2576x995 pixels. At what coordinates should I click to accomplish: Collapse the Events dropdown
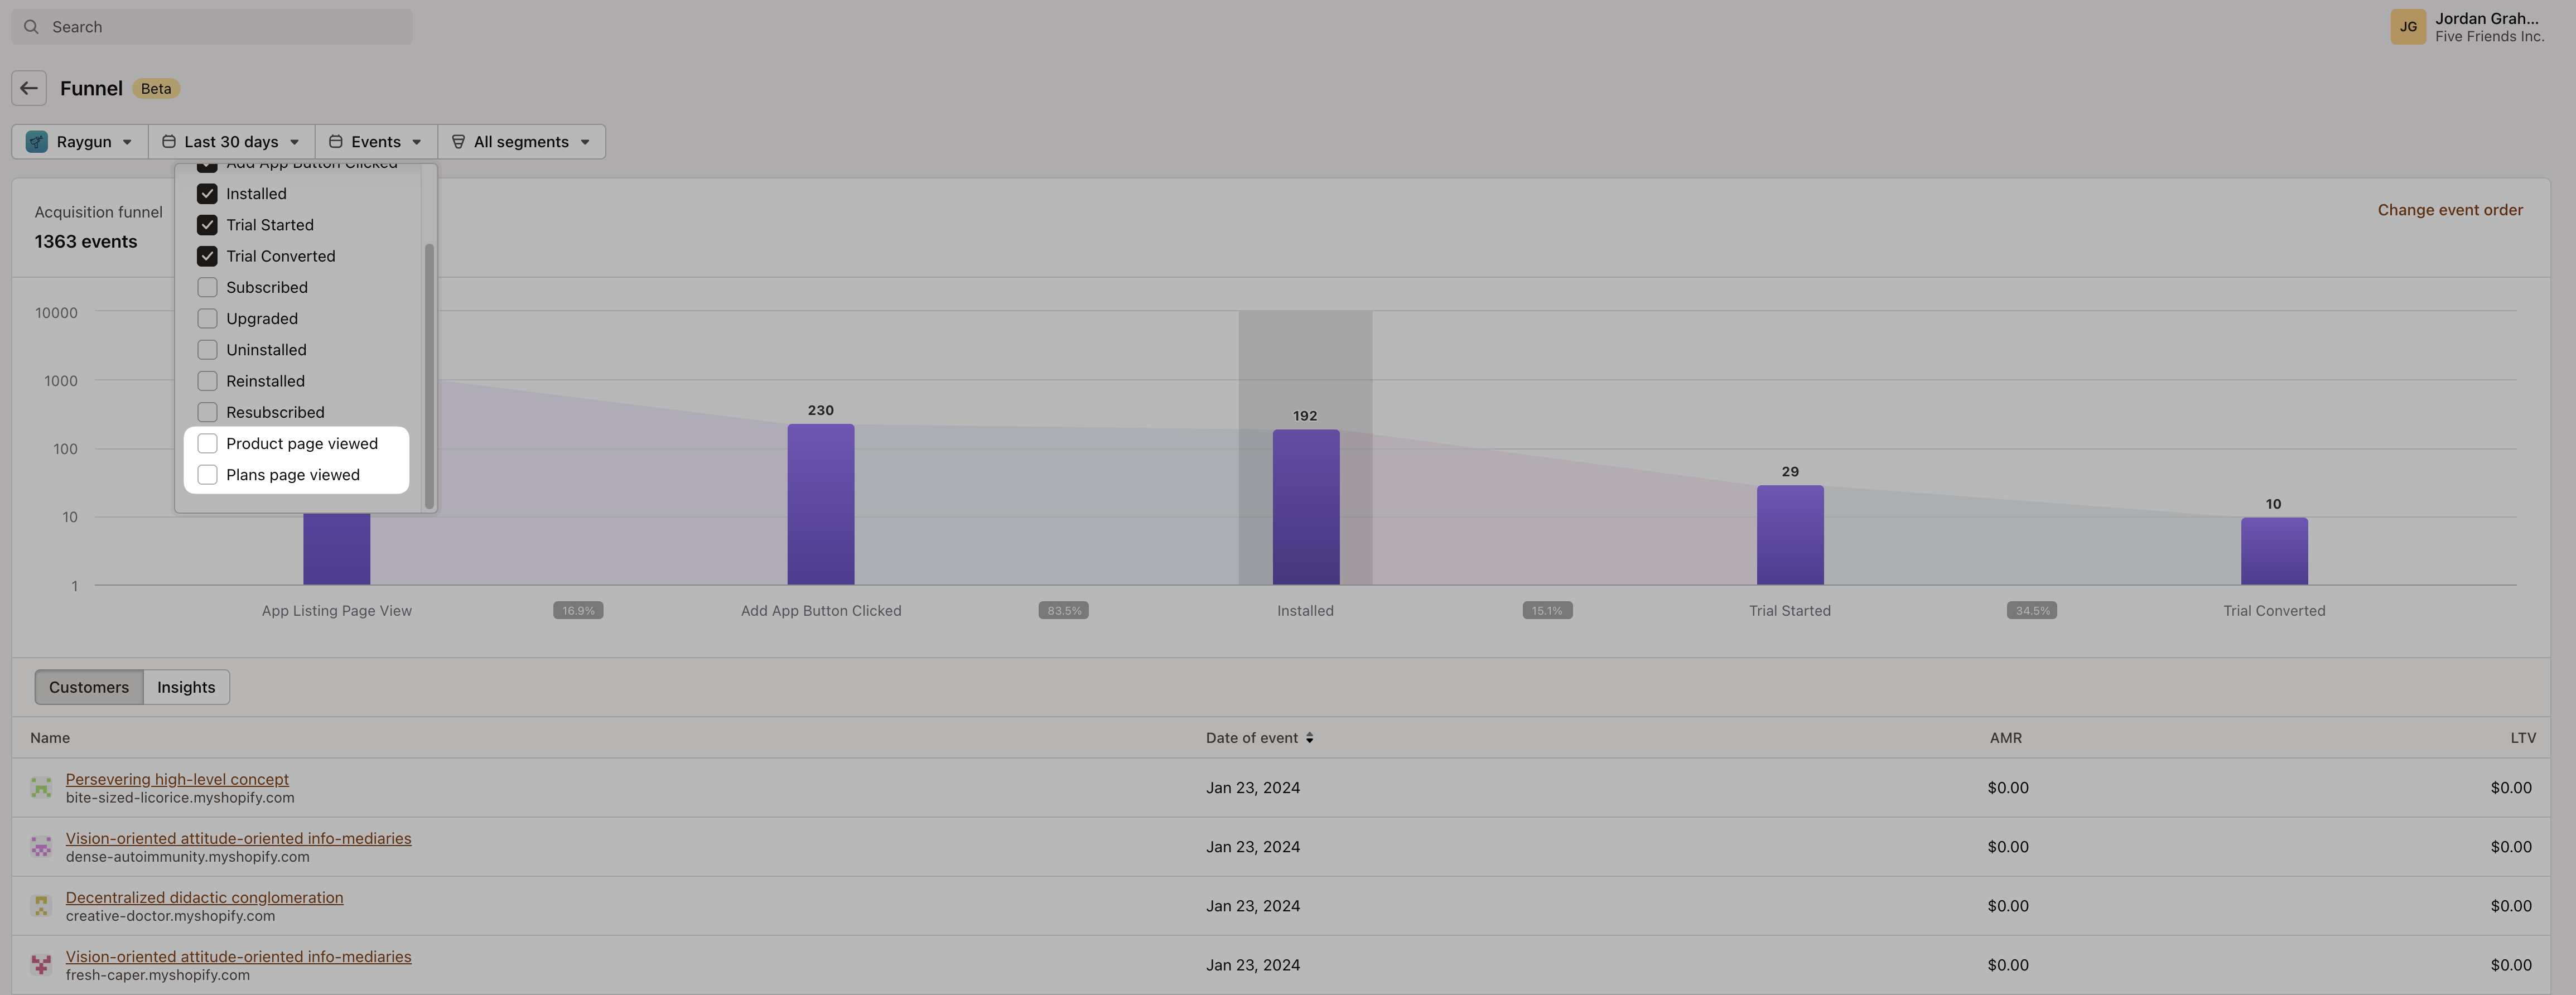(x=374, y=141)
